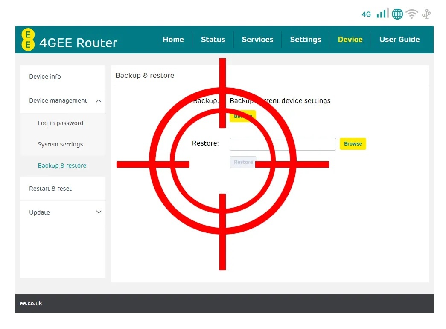The height and width of the screenshot is (329, 446).
Task: Open the ee.co.uk link
Action: (30, 303)
